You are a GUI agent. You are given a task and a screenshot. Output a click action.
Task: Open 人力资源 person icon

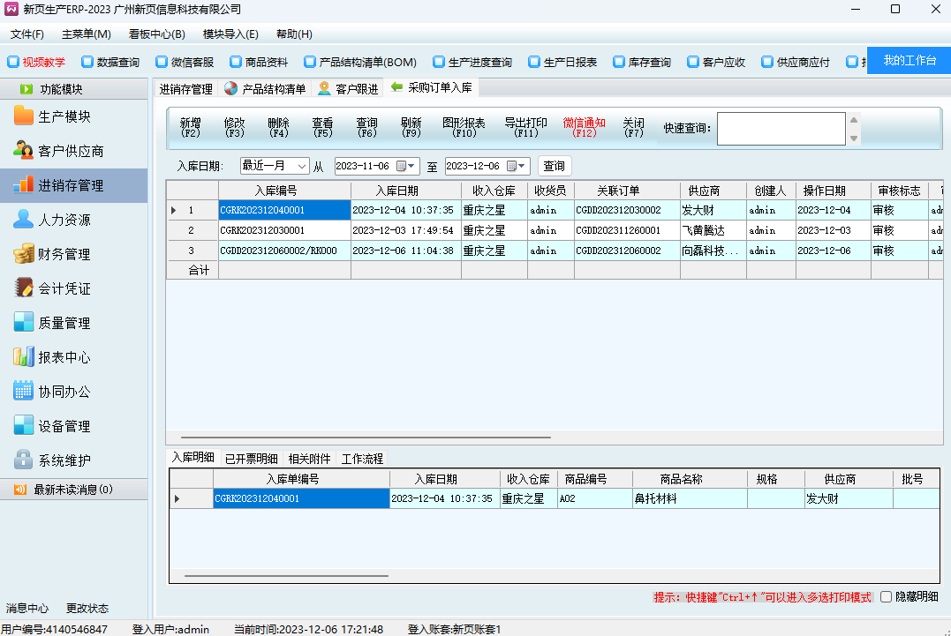click(x=23, y=219)
